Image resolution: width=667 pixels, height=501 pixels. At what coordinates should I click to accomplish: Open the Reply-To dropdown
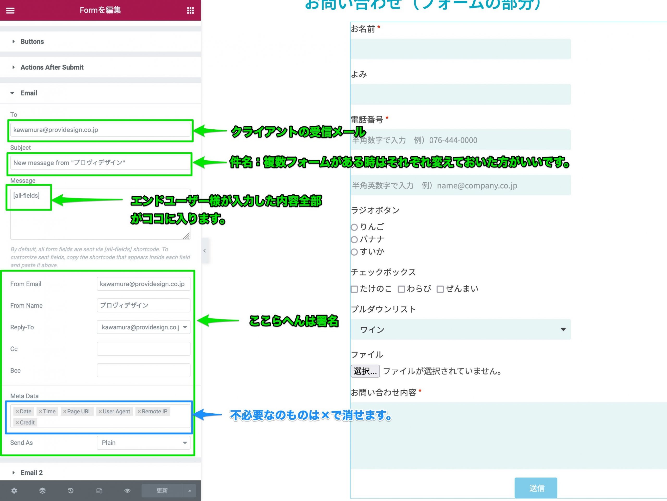pyautogui.click(x=143, y=327)
